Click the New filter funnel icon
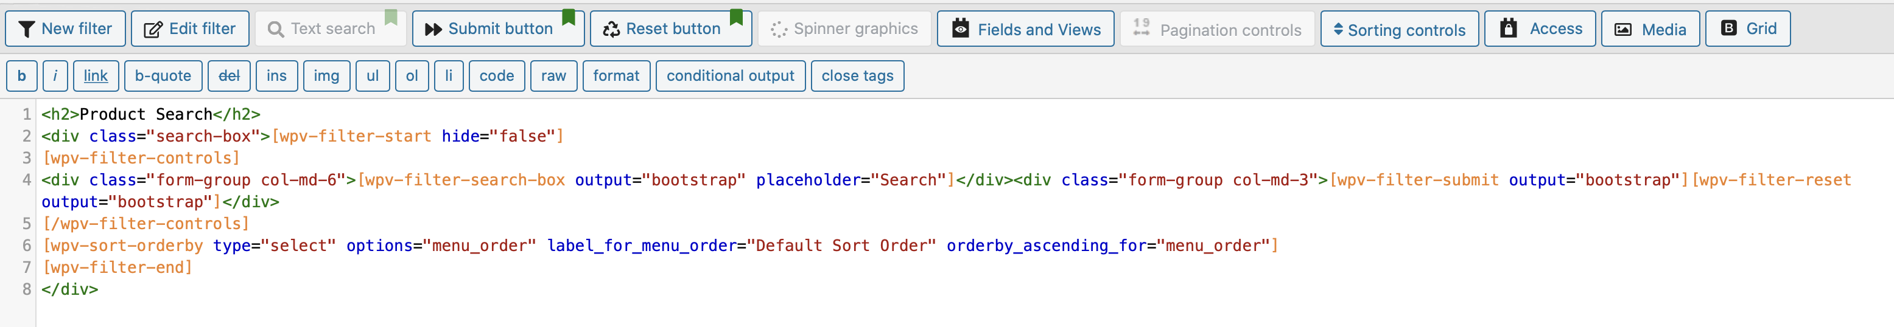This screenshot has height=327, width=1894. pyautogui.click(x=26, y=29)
